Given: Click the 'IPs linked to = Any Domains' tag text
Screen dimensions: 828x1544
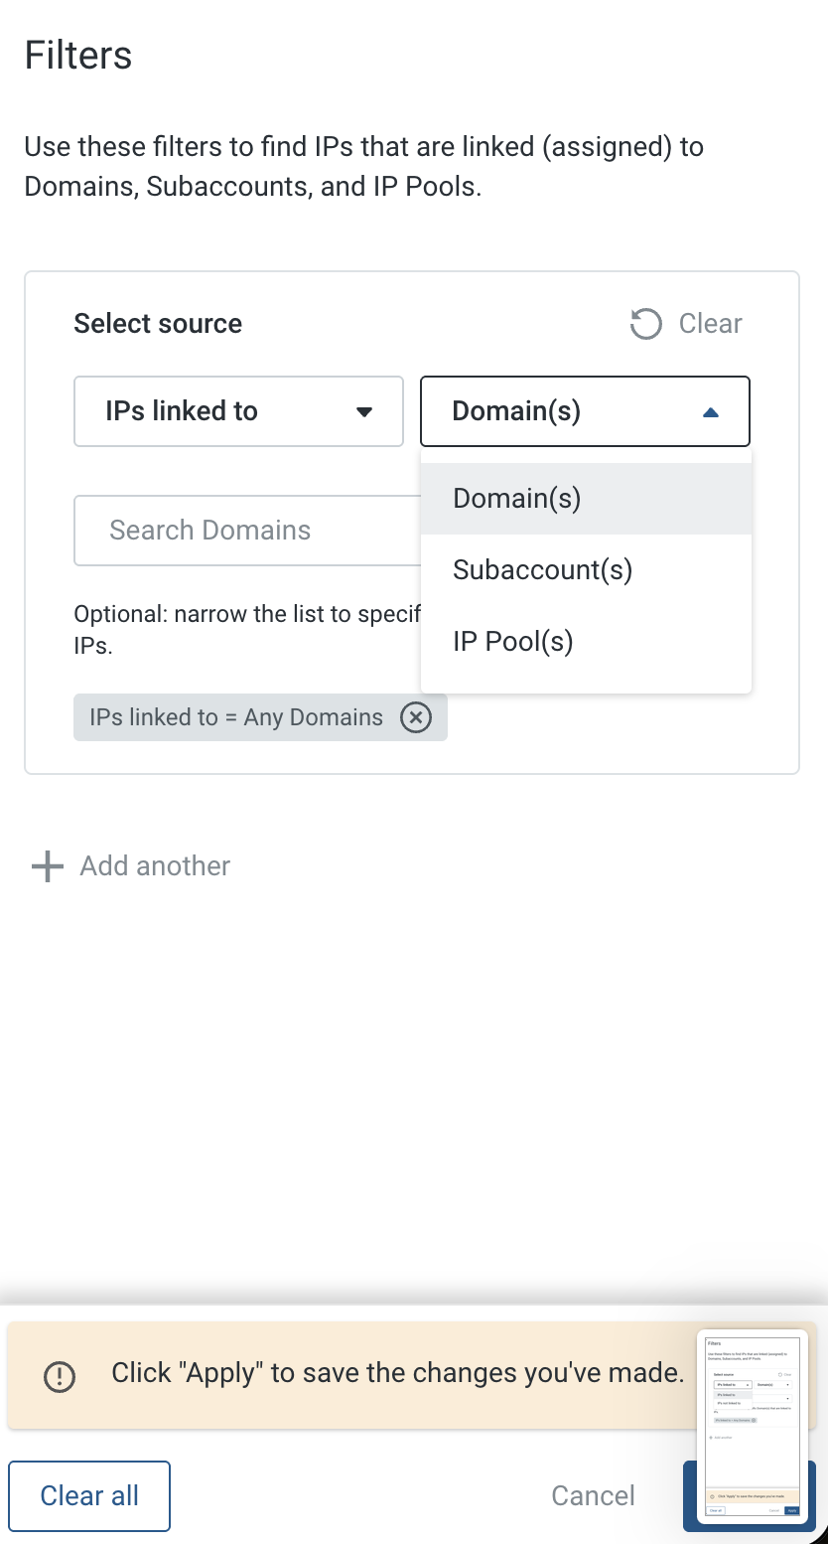Looking at the screenshot, I should click(x=236, y=717).
